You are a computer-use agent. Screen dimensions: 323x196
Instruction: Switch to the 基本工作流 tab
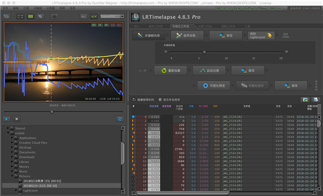click(x=156, y=26)
